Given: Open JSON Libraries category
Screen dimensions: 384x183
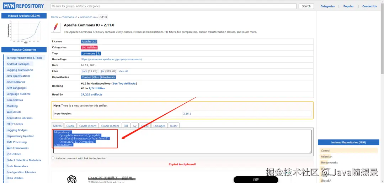Looking at the screenshot, I should [16, 82].
